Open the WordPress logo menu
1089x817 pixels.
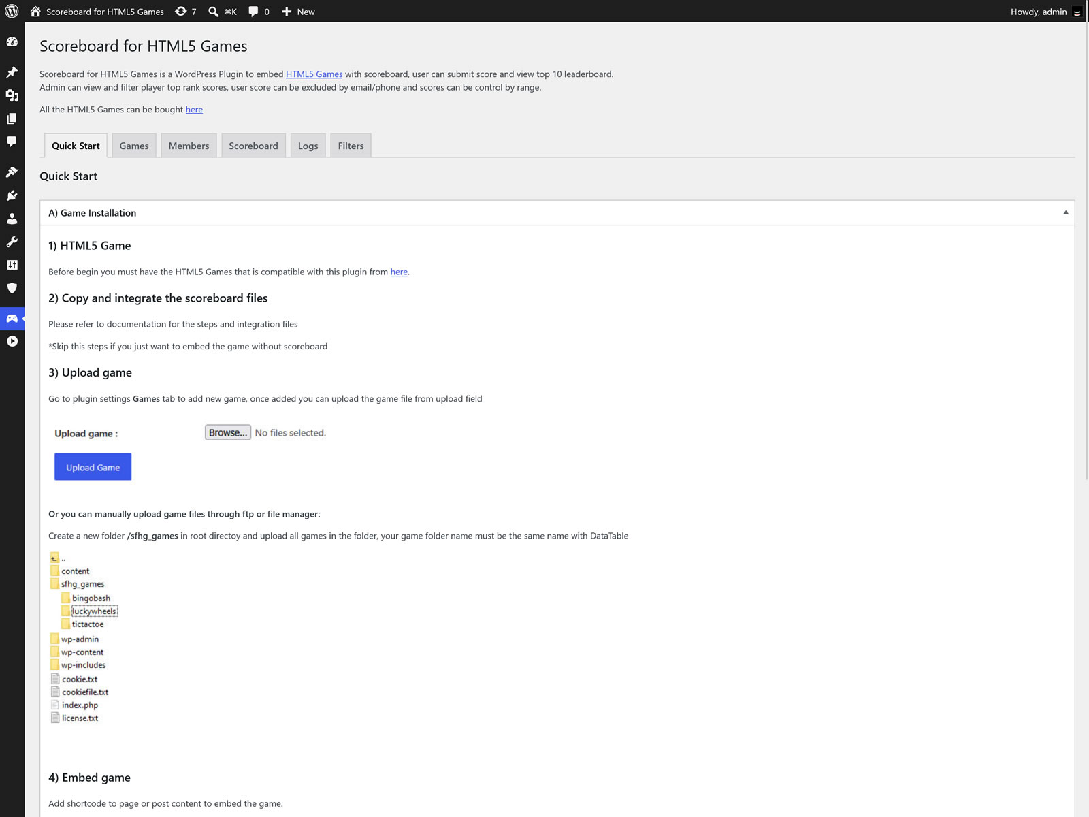tap(12, 12)
